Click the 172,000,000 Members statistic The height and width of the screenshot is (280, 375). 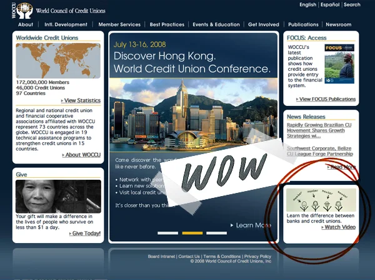(42, 82)
